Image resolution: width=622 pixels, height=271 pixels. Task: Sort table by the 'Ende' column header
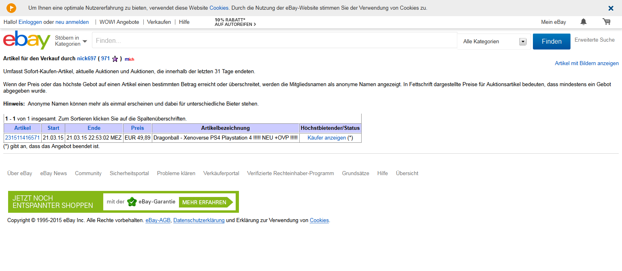coord(94,128)
